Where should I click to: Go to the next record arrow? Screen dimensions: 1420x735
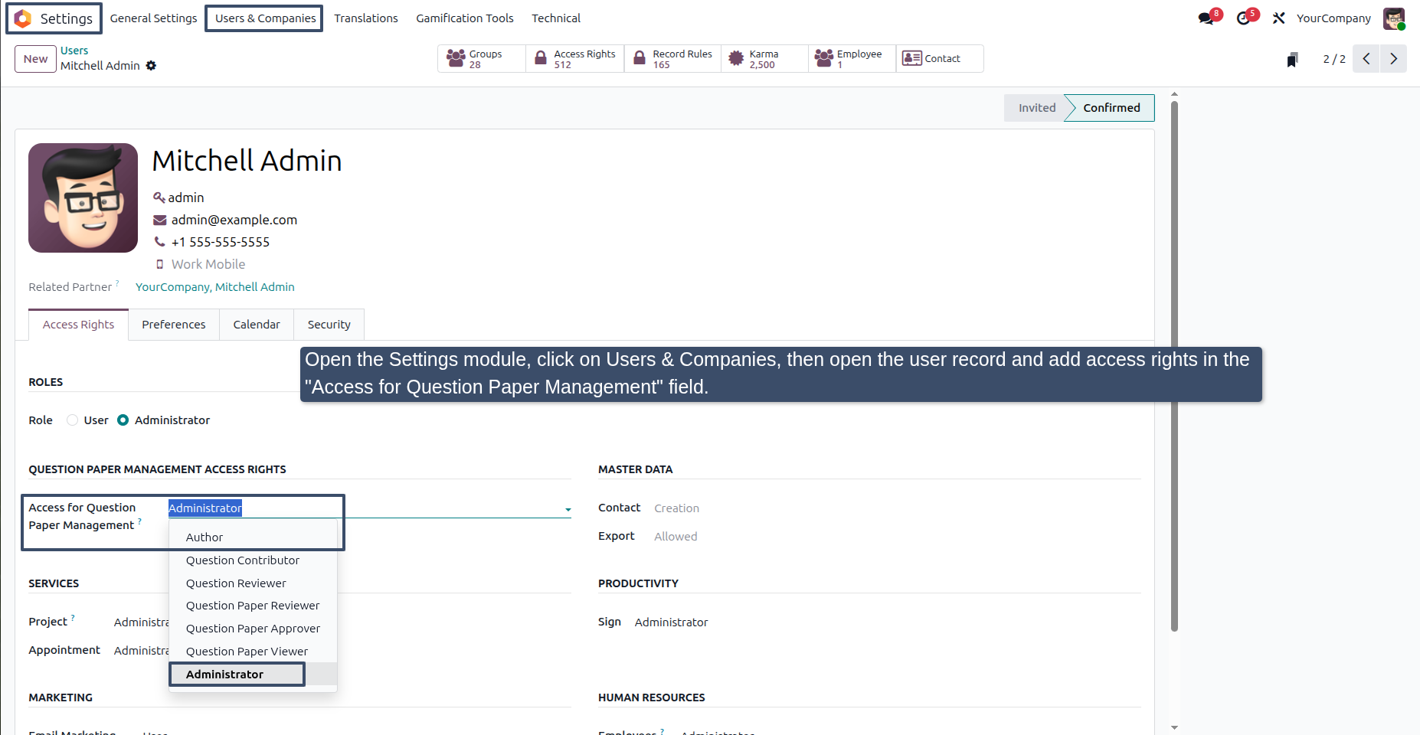coord(1394,59)
